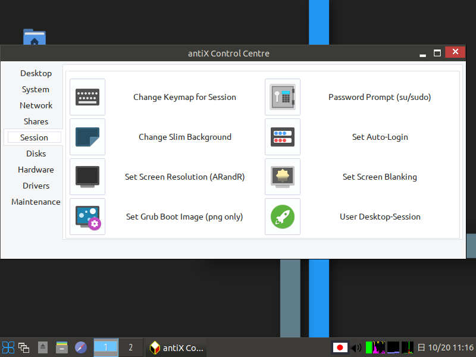Click the User Desktop-Session label
Viewport: 476px width, 357px height.
(x=380, y=217)
